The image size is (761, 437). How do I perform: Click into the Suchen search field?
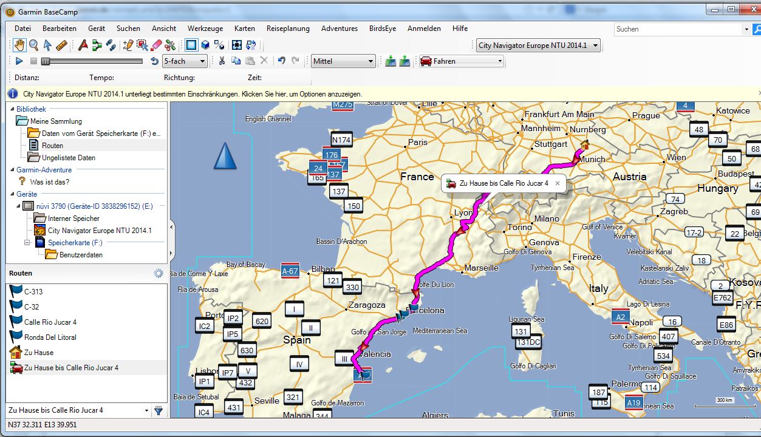[x=678, y=29]
